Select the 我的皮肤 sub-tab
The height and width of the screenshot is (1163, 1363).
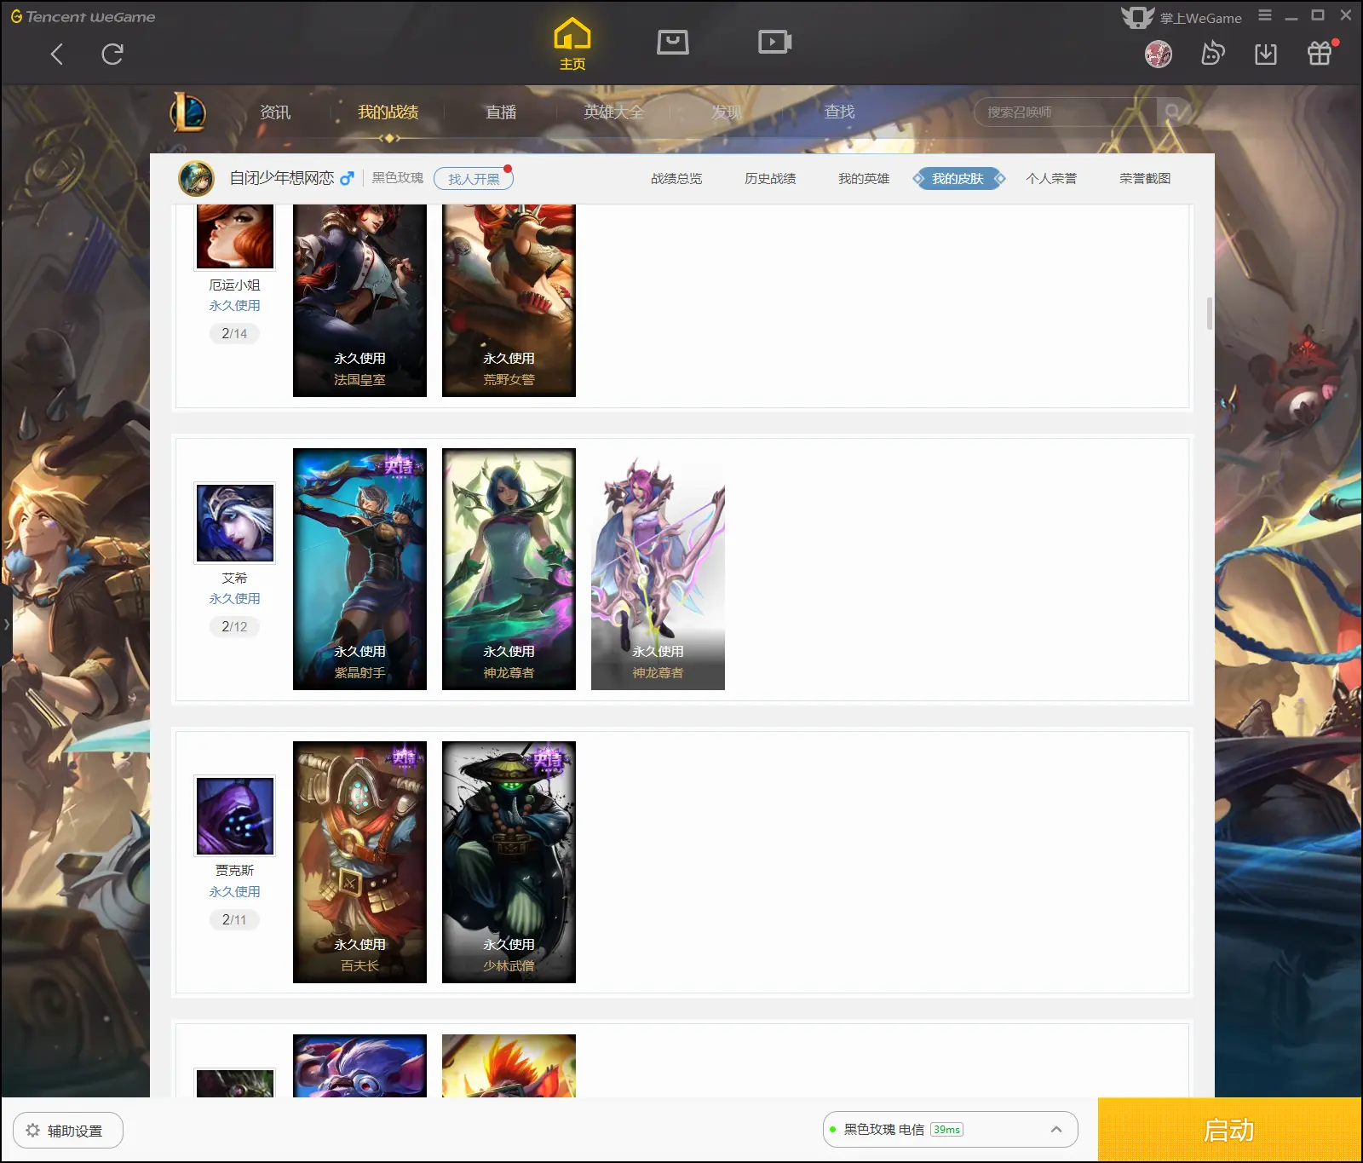pos(958,178)
